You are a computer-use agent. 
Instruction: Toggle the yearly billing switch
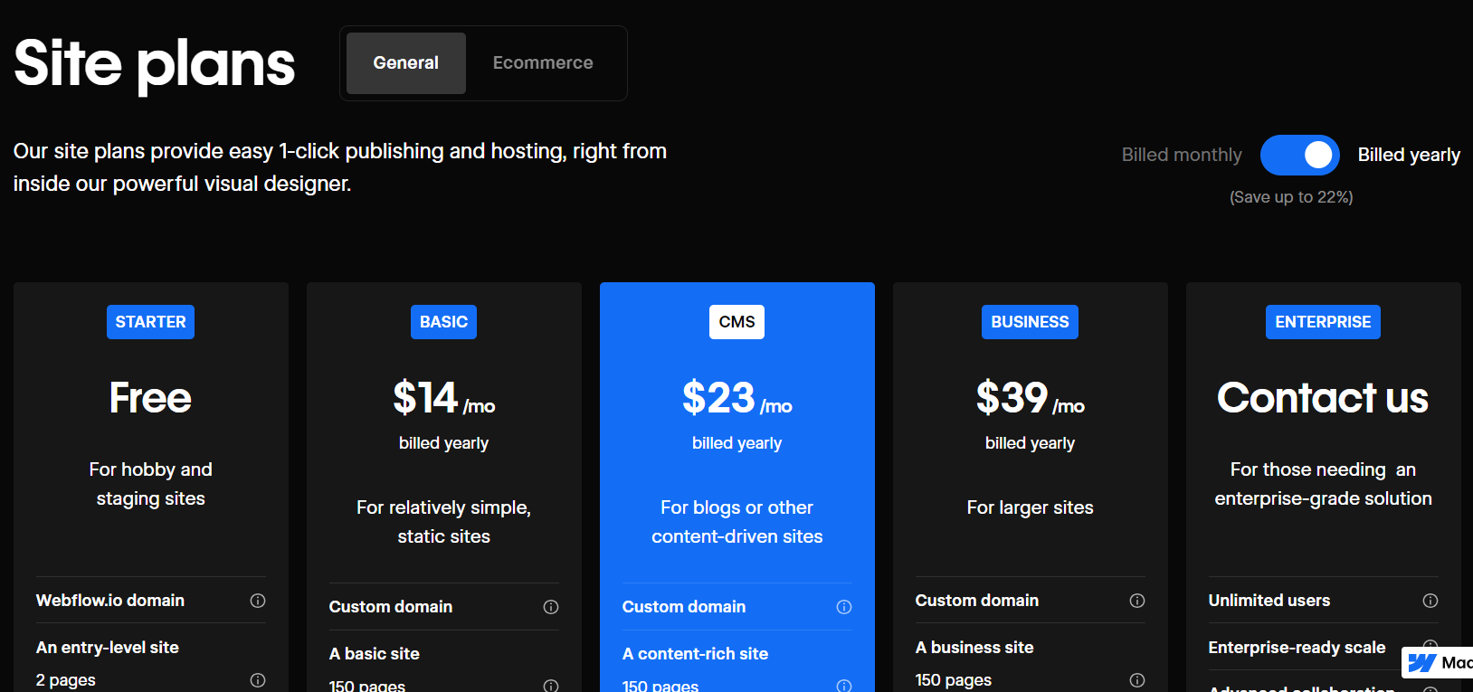(x=1299, y=156)
